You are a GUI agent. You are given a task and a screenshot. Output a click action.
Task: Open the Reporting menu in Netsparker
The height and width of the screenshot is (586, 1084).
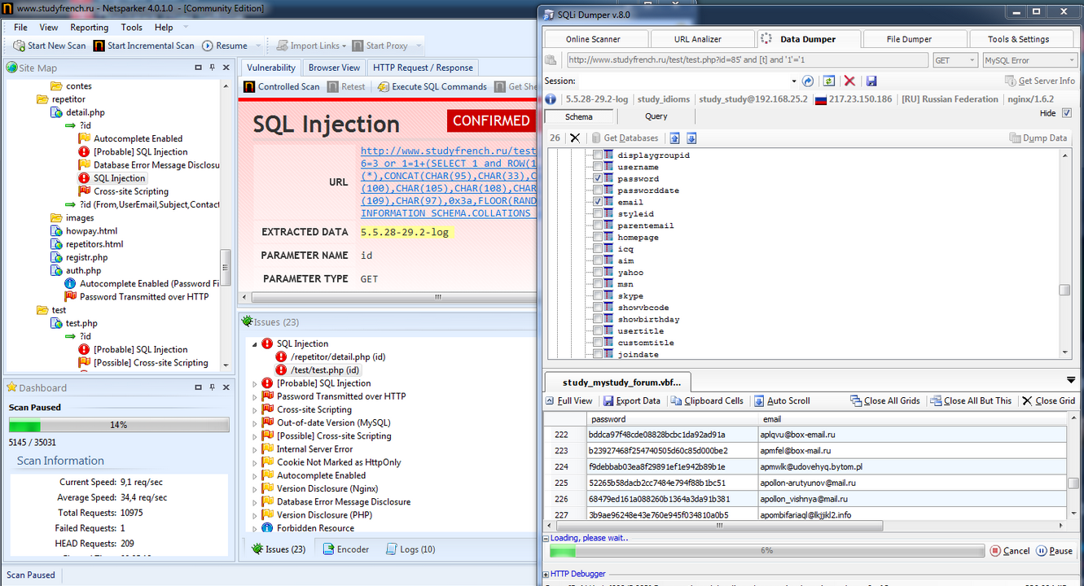coord(90,27)
